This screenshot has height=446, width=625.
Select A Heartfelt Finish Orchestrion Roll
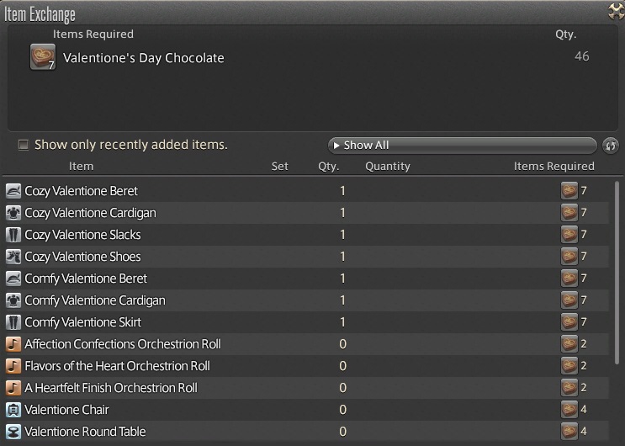pyautogui.click(x=111, y=388)
